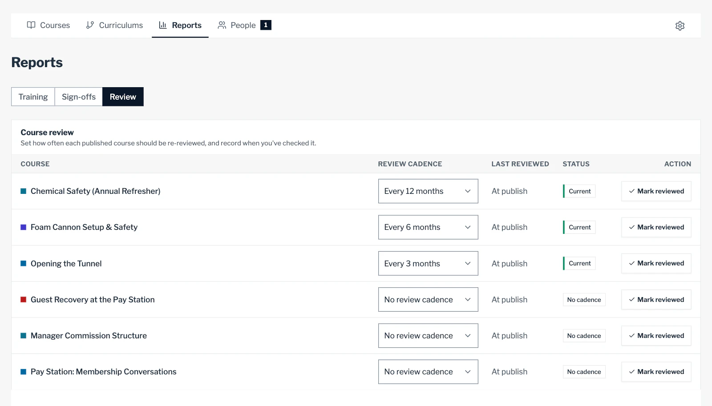
Task: Open the settings gear icon
Action: (680, 26)
